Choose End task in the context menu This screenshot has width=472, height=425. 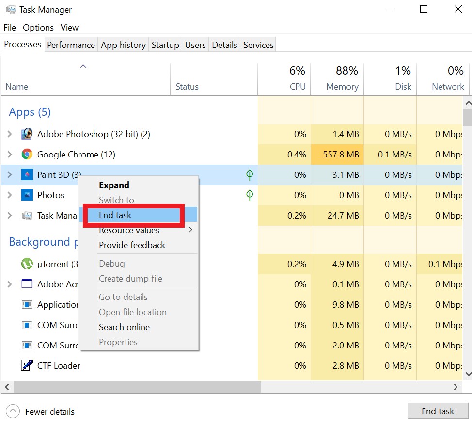pyautogui.click(x=138, y=215)
